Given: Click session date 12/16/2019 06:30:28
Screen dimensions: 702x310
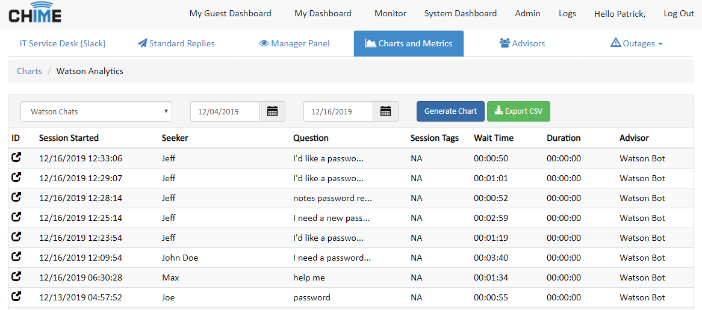Looking at the screenshot, I should [x=81, y=277].
